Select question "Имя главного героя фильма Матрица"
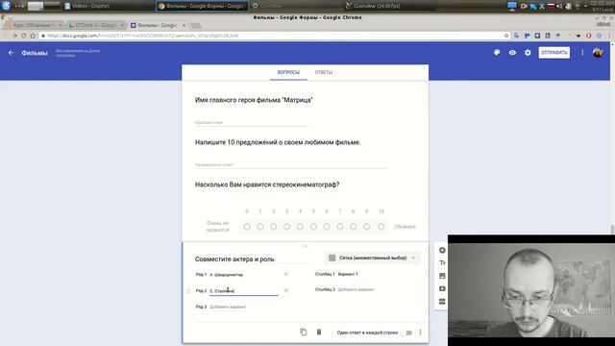This screenshot has height=346, width=615. click(254, 100)
